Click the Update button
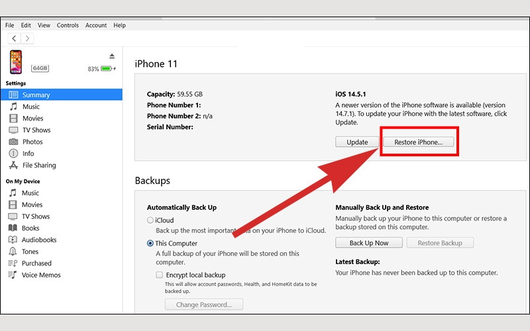This screenshot has height=331, width=530. (x=357, y=142)
